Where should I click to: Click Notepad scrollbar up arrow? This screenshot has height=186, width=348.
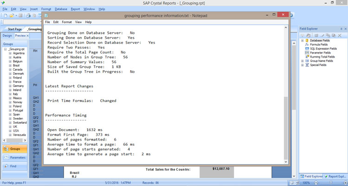pyautogui.click(x=286, y=28)
